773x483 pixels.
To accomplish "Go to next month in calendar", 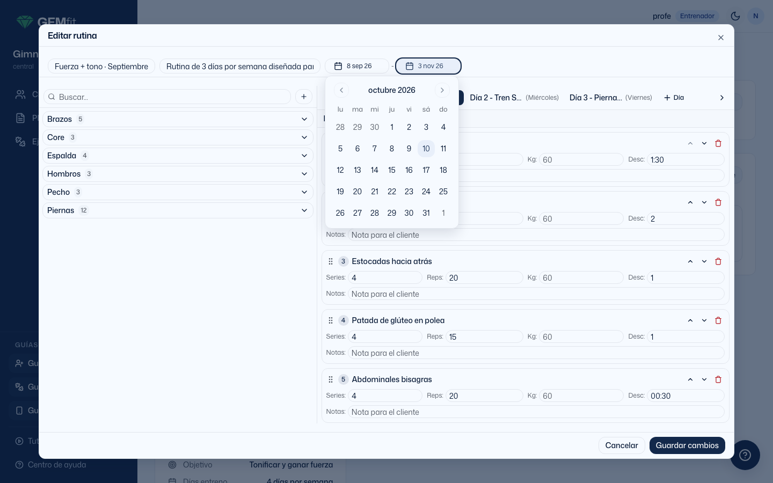I will (442, 90).
